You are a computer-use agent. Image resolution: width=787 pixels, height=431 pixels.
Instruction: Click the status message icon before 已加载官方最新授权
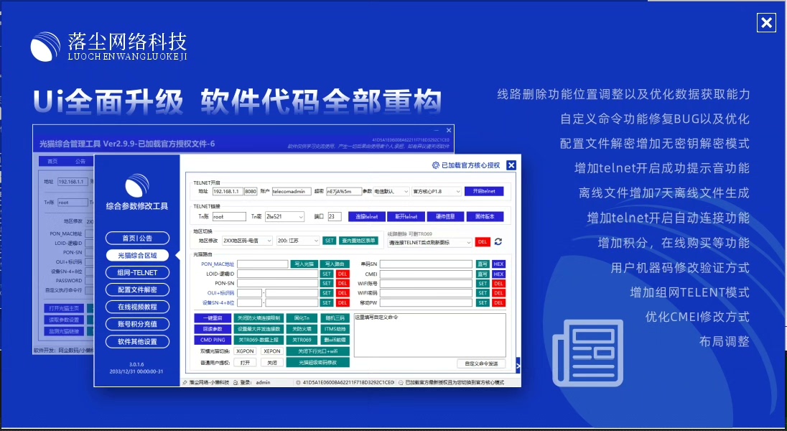pos(401,382)
